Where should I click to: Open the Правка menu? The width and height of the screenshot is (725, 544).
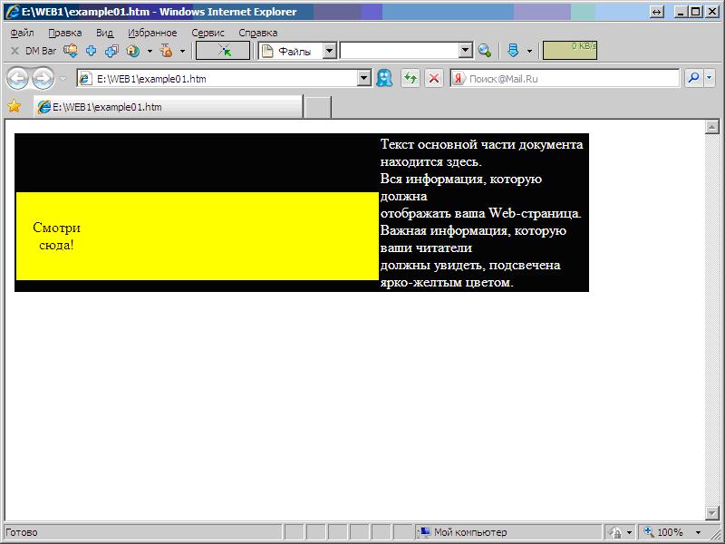65,33
